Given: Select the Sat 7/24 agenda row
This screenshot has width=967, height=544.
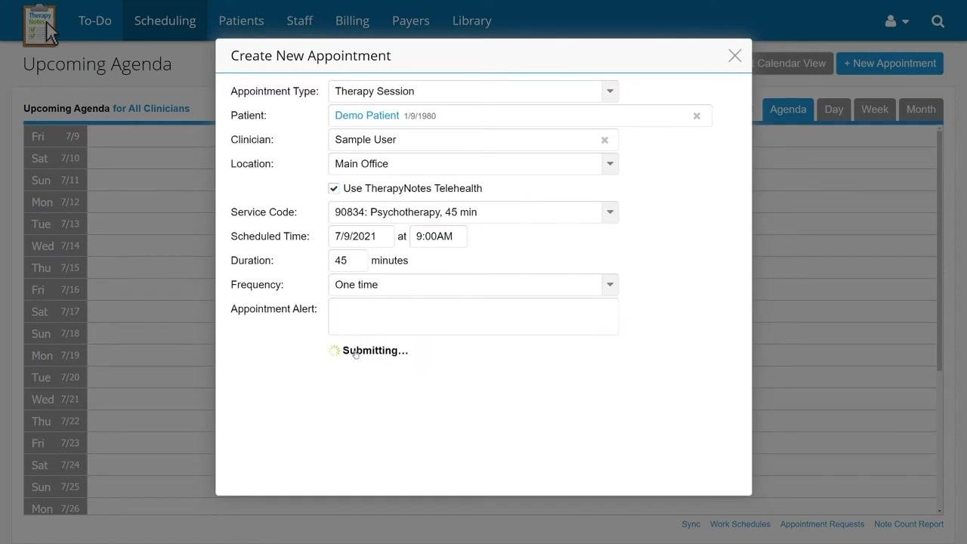Looking at the screenshot, I should 480,465.
